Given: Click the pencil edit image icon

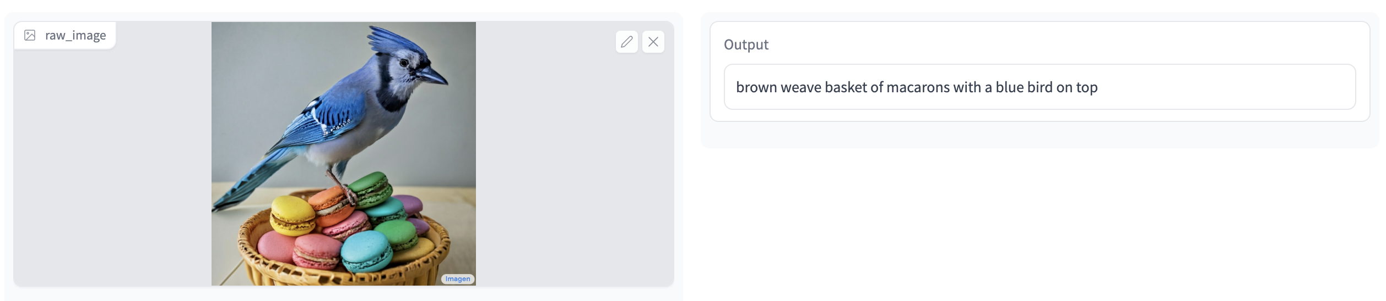Looking at the screenshot, I should pos(626,42).
